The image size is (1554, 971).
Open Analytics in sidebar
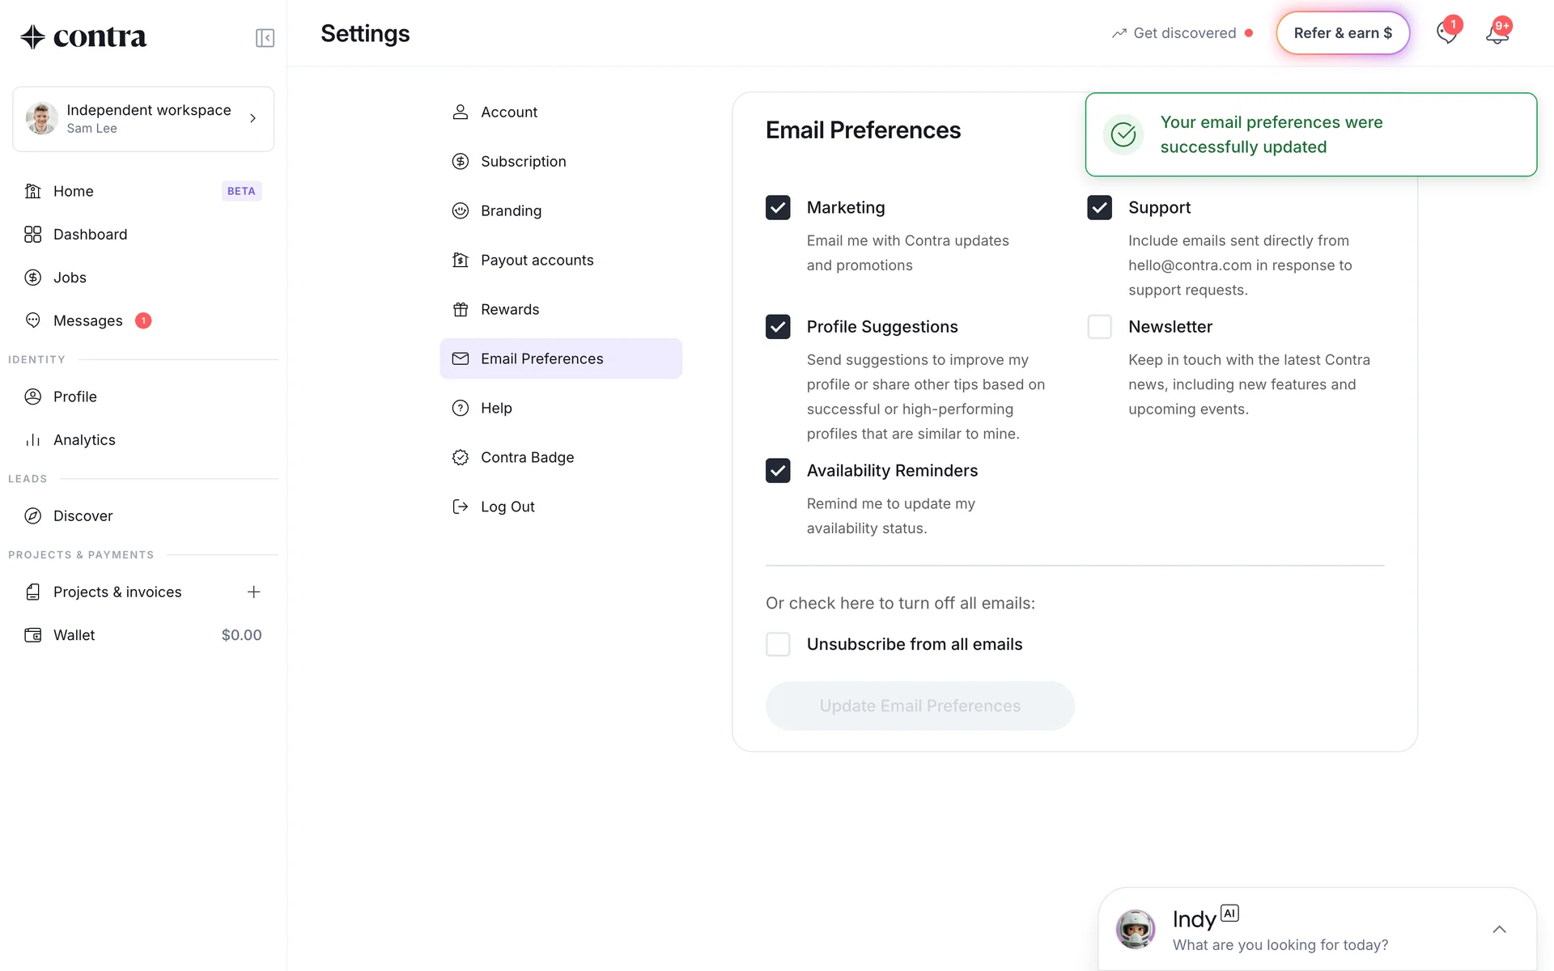pyautogui.click(x=84, y=440)
